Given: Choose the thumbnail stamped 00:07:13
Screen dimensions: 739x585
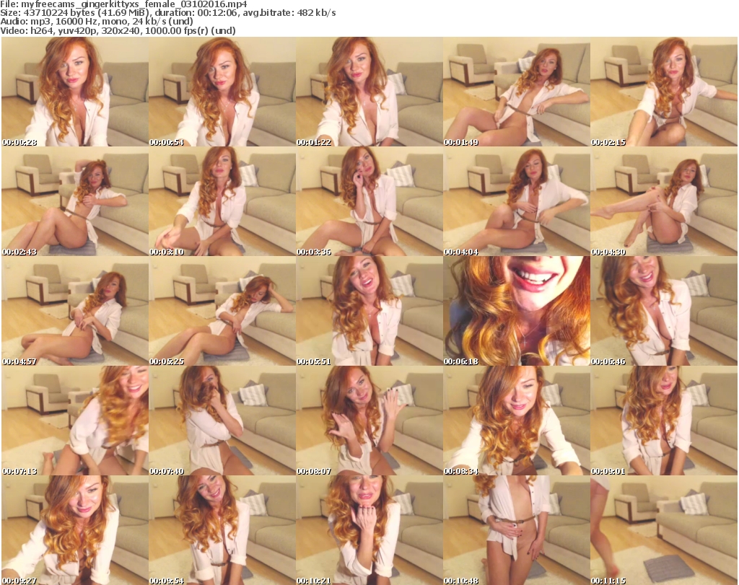Looking at the screenshot, I should [x=75, y=421].
